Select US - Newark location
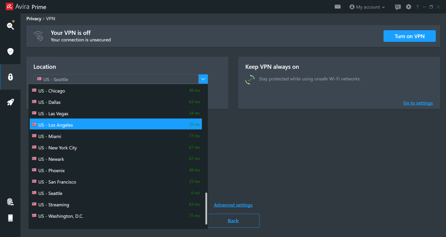Viewport: 446px width, 237px height. click(116, 159)
